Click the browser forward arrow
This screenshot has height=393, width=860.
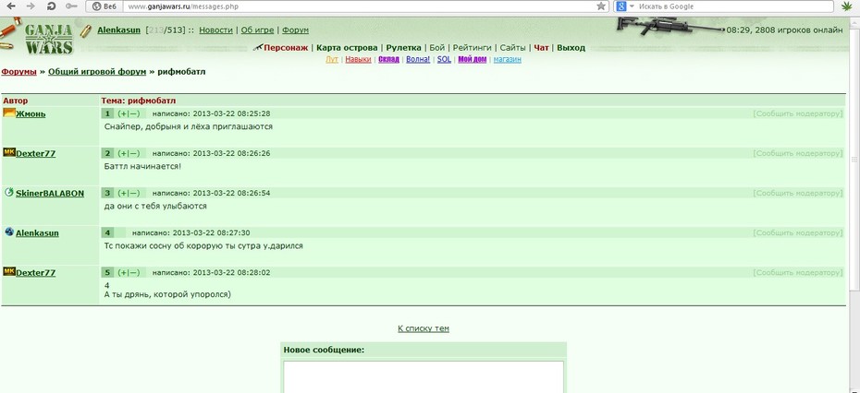[31, 6]
